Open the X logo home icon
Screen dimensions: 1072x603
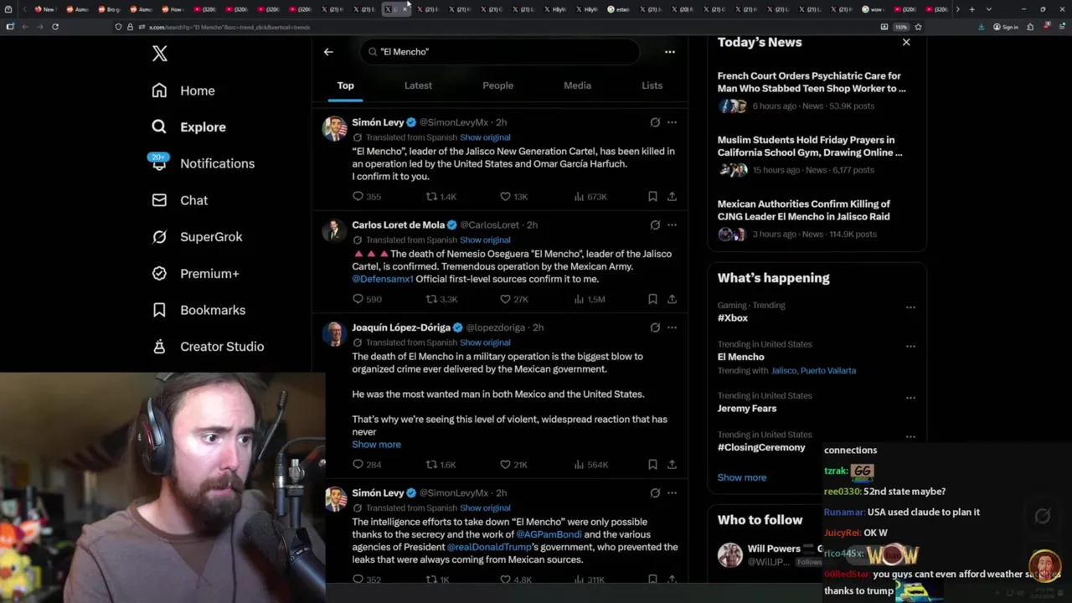point(159,54)
